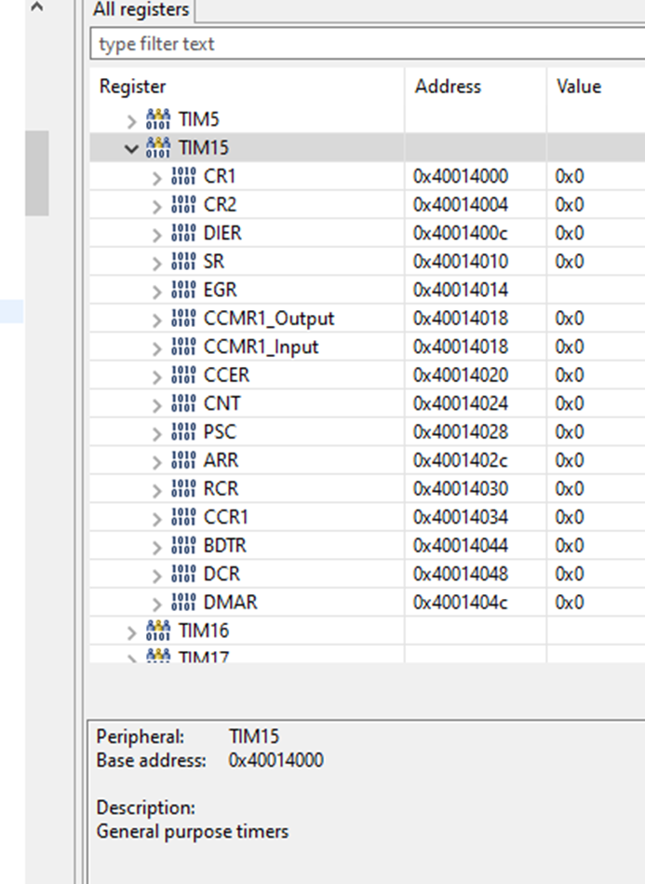This screenshot has height=884, width=645.
Task: Click address 0x4001402c of ARR
Action: (460, 460)
